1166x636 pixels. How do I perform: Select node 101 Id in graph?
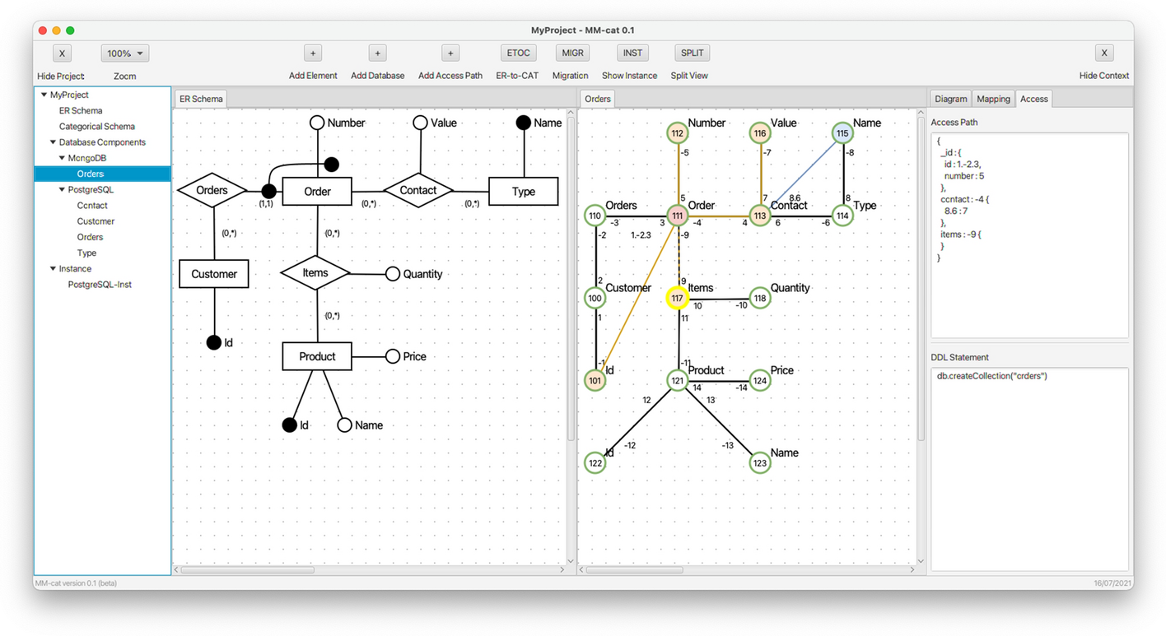[595, 380]
